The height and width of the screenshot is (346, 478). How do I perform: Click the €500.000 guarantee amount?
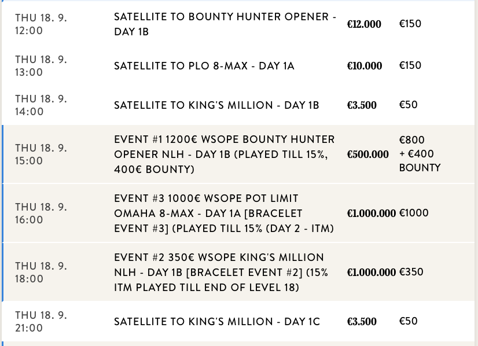(x=367, y=154)
